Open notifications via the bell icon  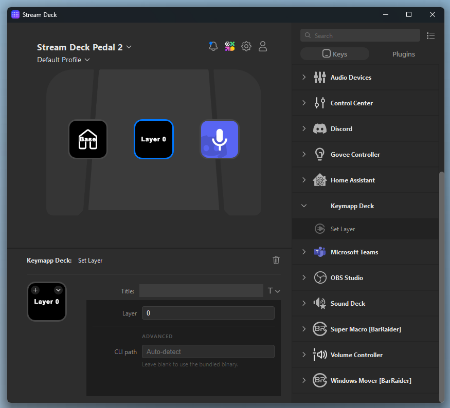coord(213,46)
